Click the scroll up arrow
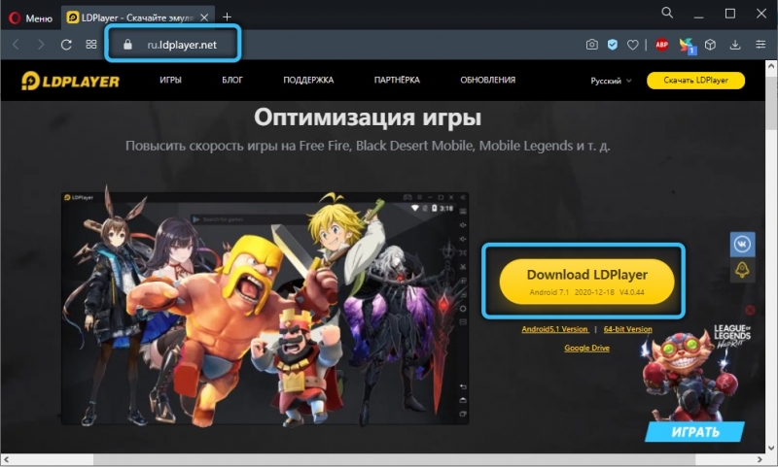 point(771,66)
